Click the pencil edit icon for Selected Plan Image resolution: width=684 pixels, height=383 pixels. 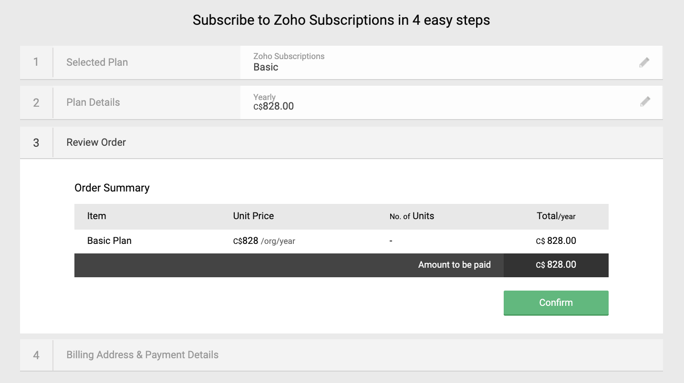coord(644,62)
